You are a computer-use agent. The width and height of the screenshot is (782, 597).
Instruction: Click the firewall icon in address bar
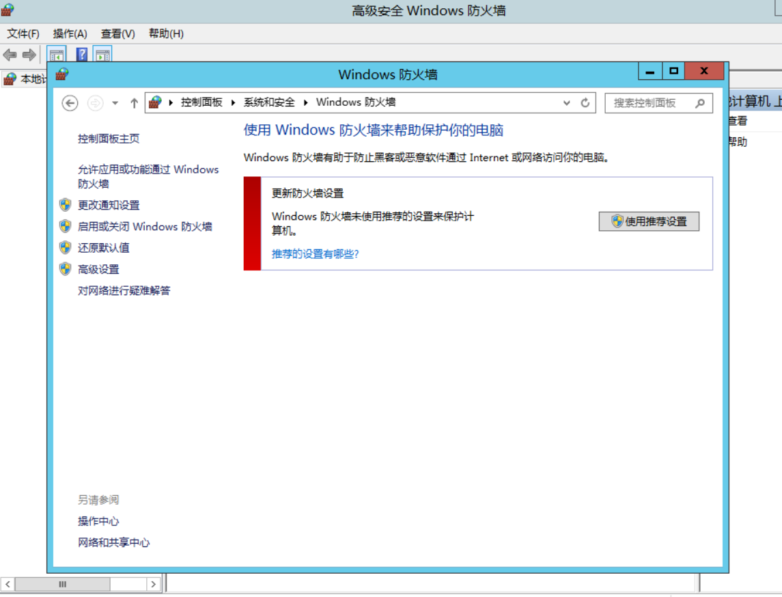(x=155, y=102)
